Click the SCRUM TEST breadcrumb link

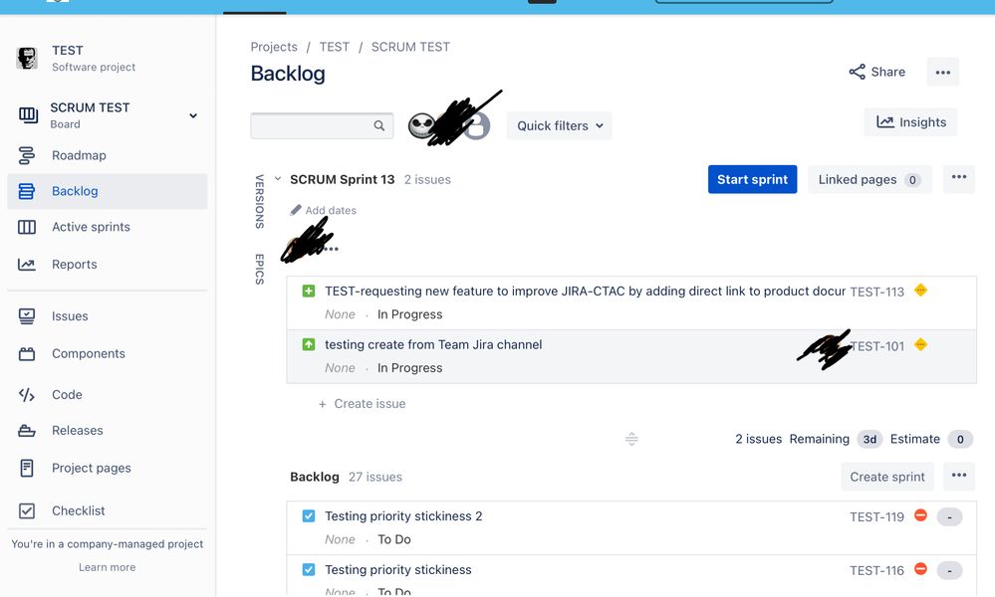410,47
